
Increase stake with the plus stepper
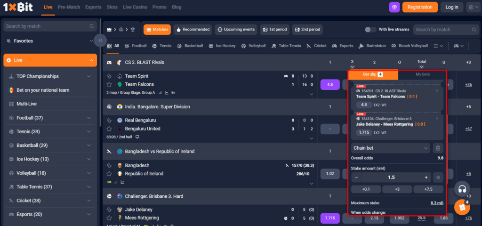[426, 178]
